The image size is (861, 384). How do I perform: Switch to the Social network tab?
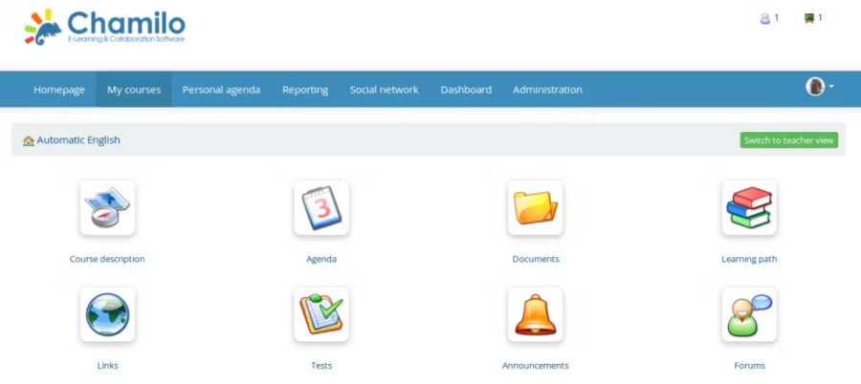(x=384, y=90)
